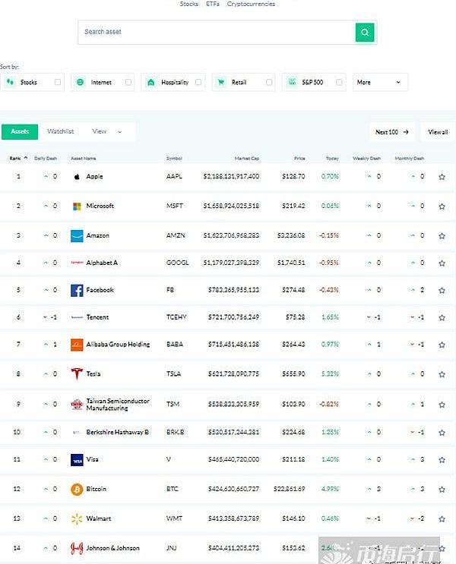Check the Retail filter checkbox

tap(269, 82)
